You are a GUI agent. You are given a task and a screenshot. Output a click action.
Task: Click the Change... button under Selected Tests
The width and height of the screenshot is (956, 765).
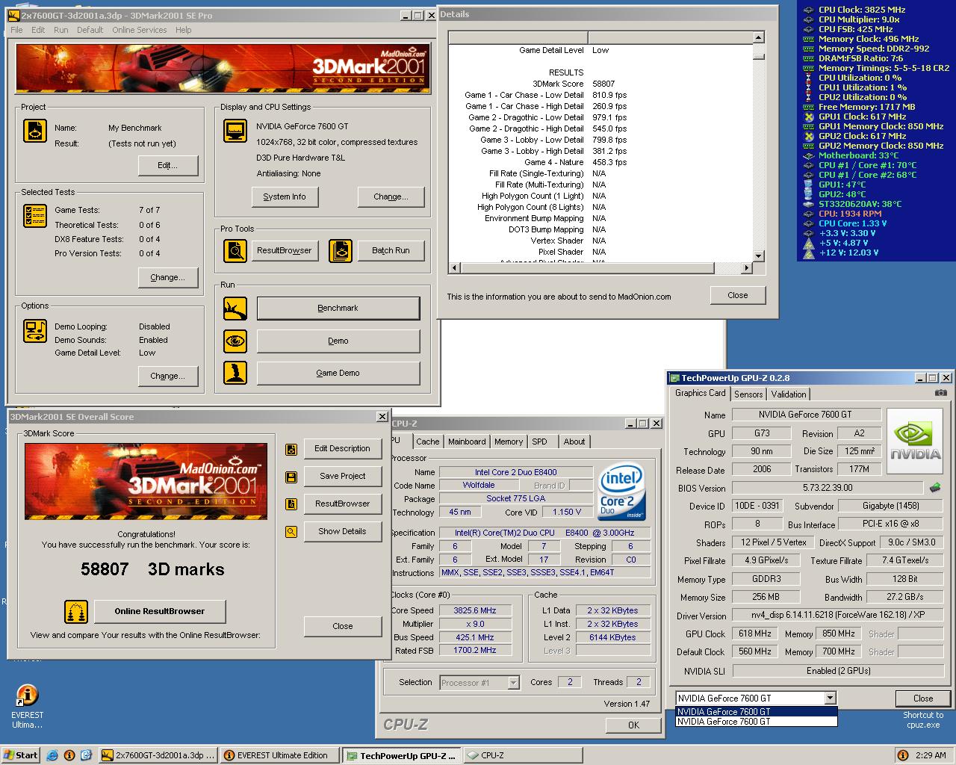167,277
